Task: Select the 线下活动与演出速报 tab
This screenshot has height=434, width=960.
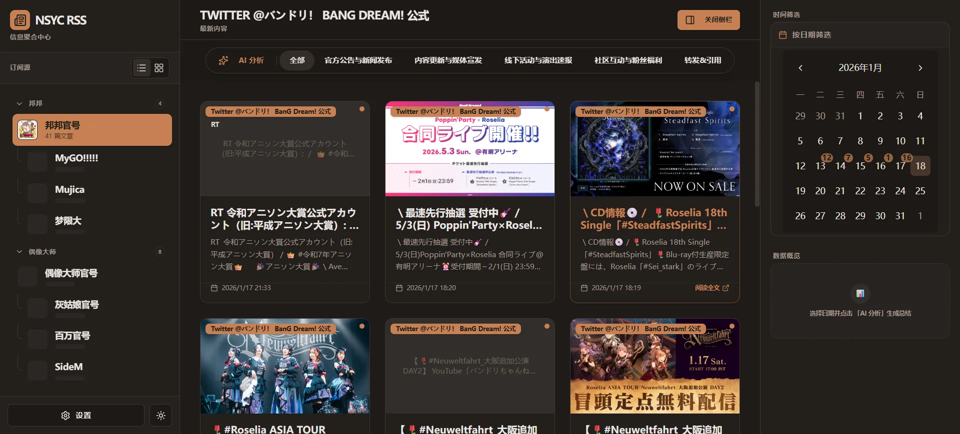Action: point(538,60)
